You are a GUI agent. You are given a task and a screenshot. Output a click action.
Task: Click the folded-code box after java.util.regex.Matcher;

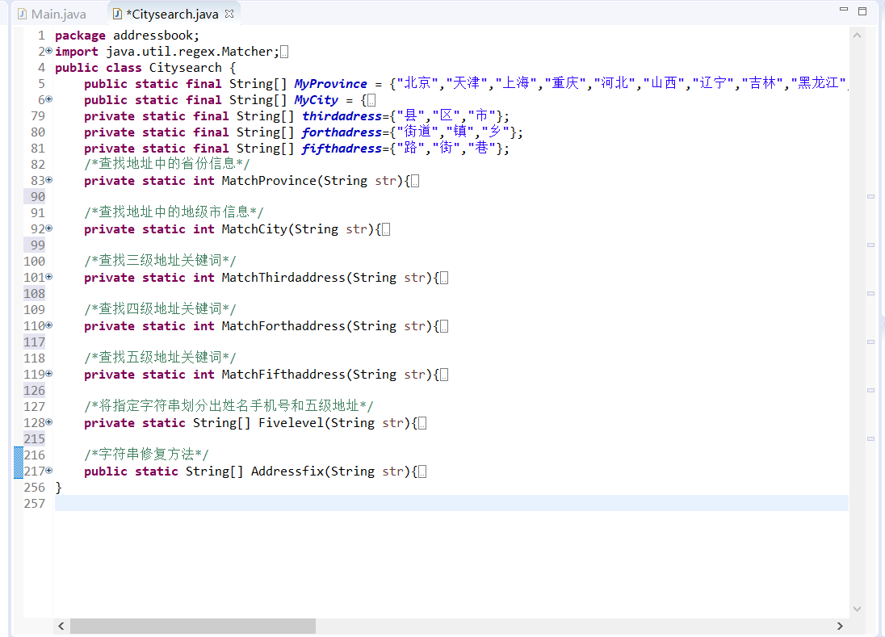coord(284,52)
